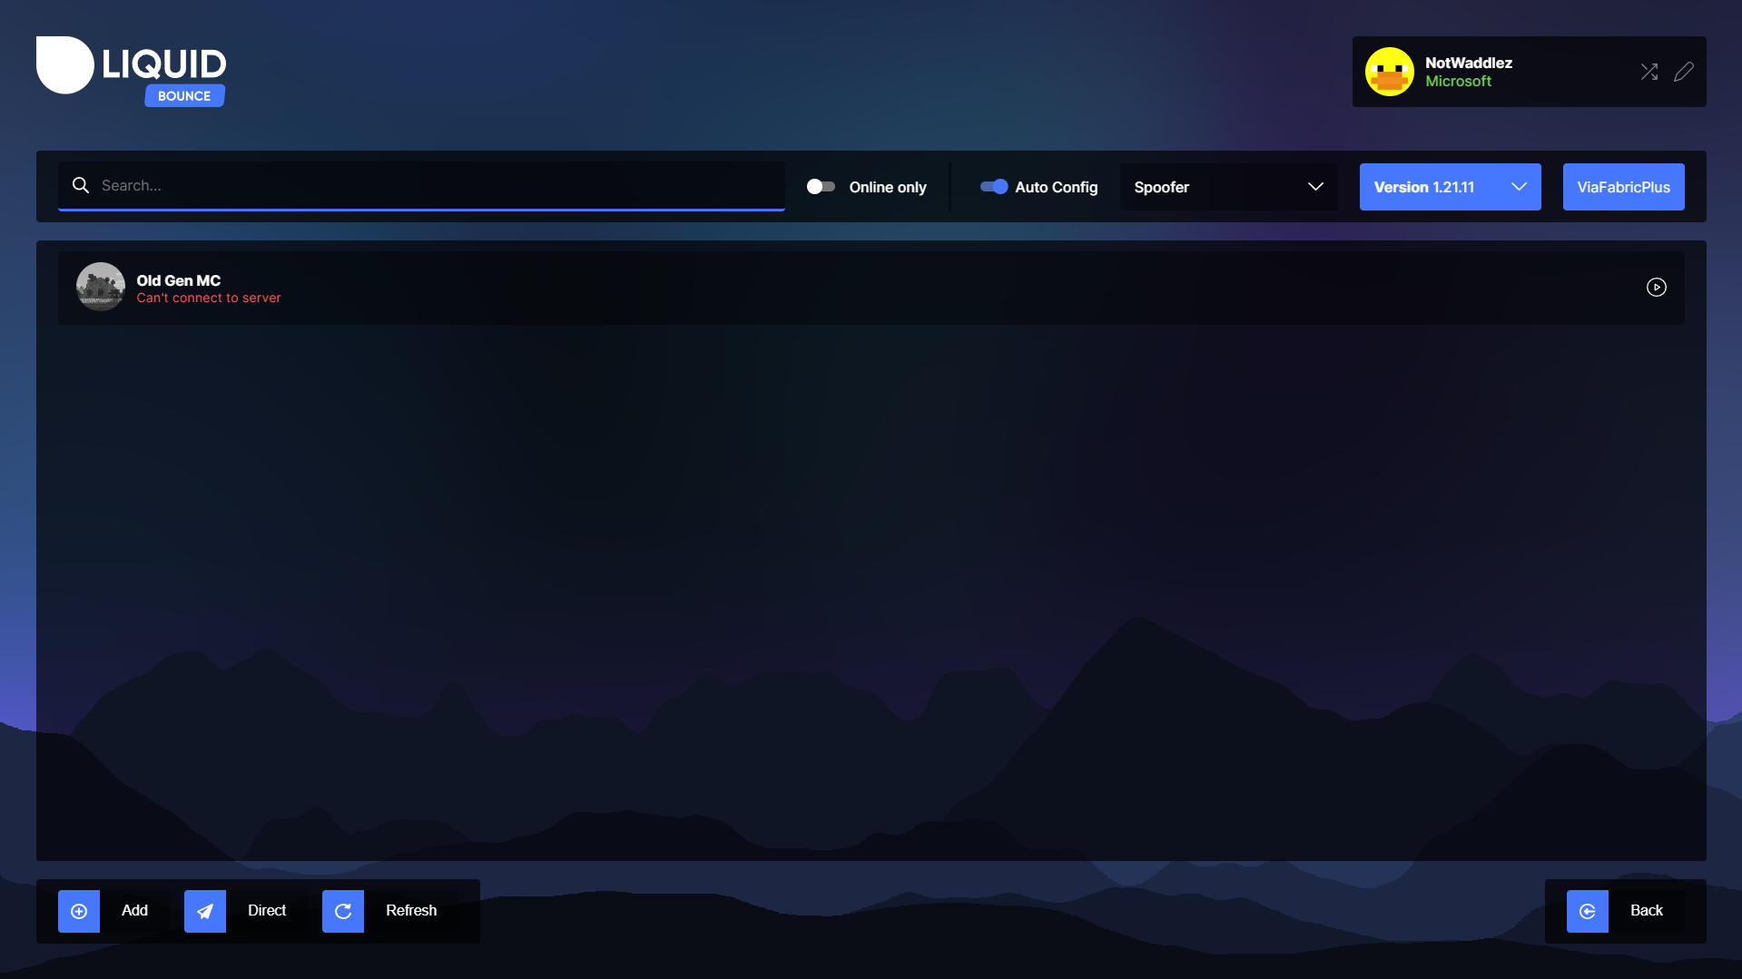Click Add to create a new server
The image size is (1742, 979).
133,911
